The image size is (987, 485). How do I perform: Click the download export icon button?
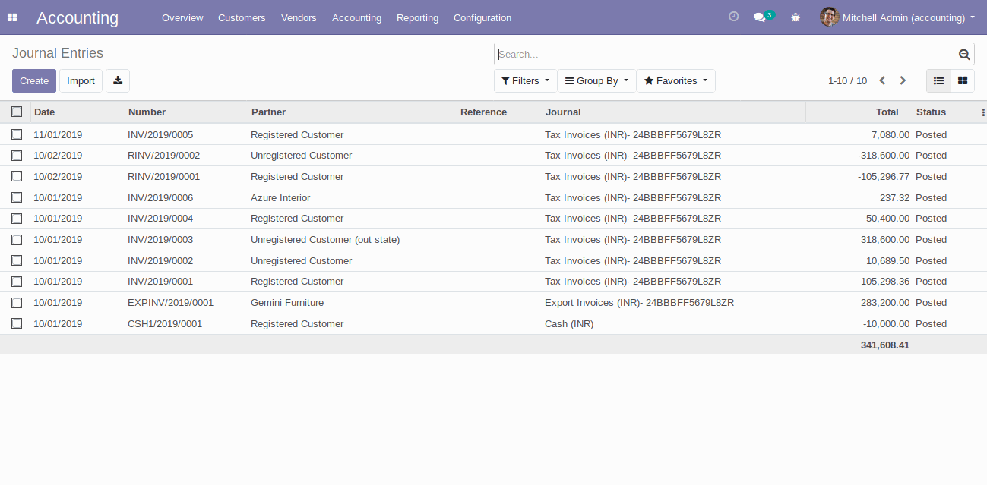tap(118, 81)
